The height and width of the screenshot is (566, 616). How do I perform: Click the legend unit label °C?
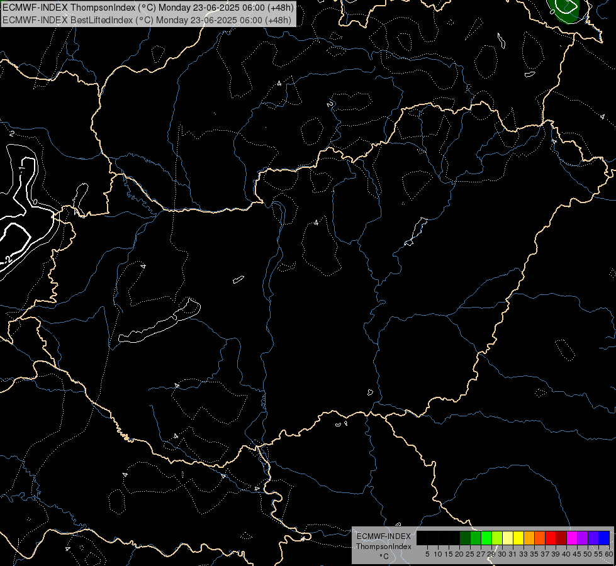[x=384, y=557]
